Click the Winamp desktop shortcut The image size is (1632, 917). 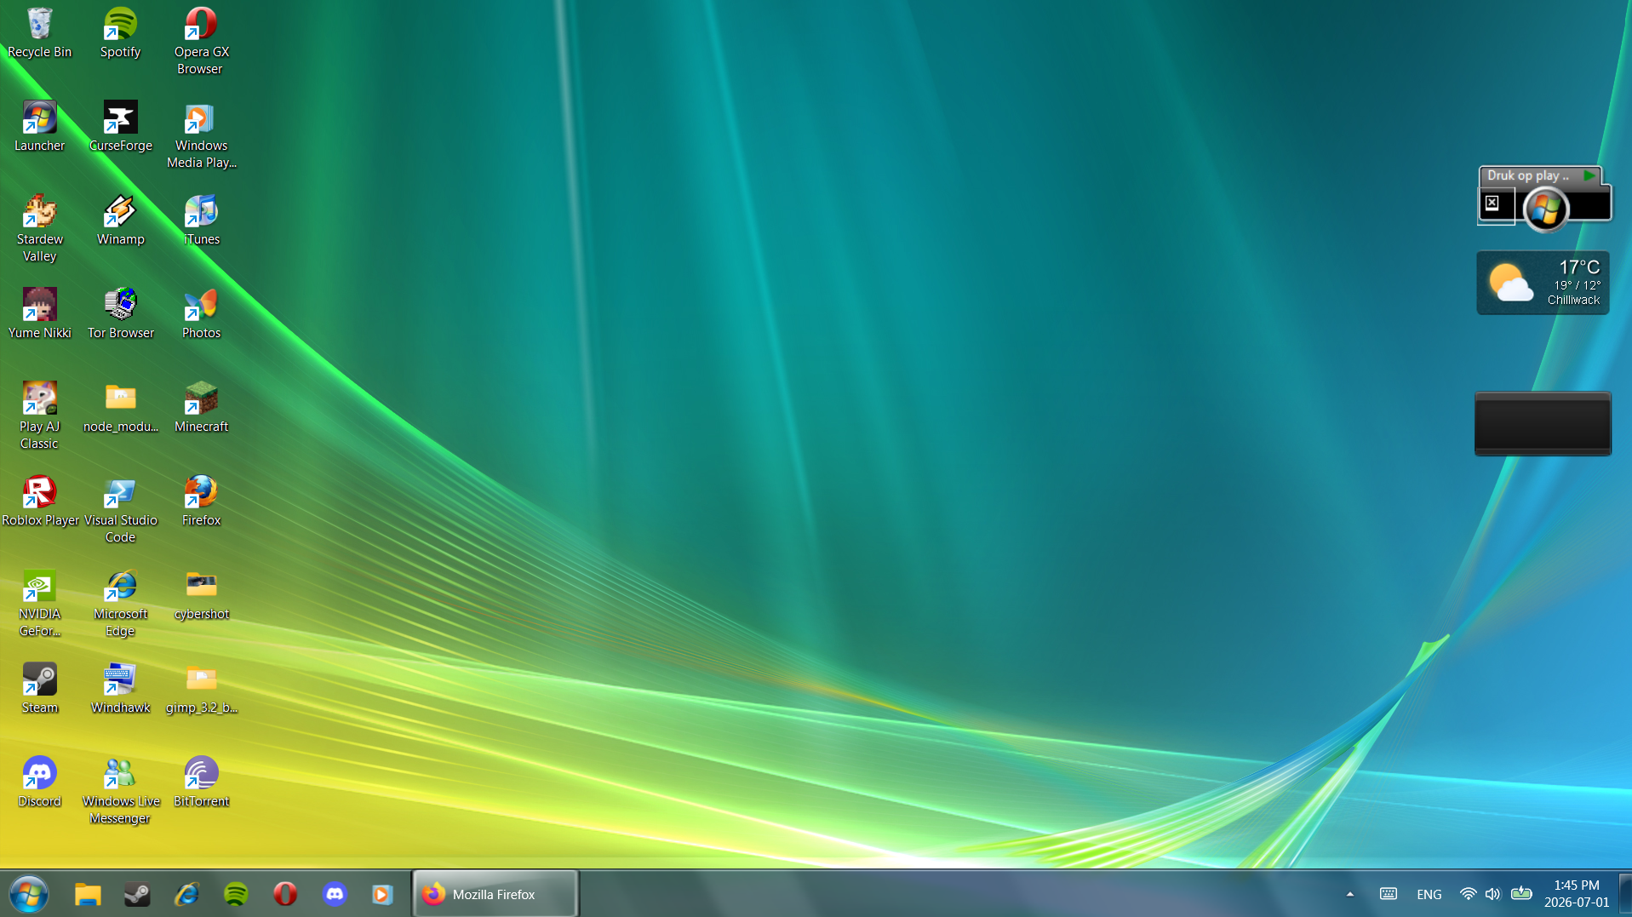pos(120,221)
